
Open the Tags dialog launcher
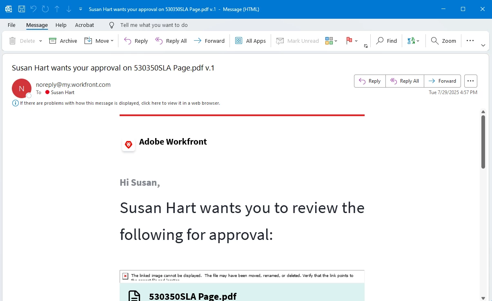366,46
